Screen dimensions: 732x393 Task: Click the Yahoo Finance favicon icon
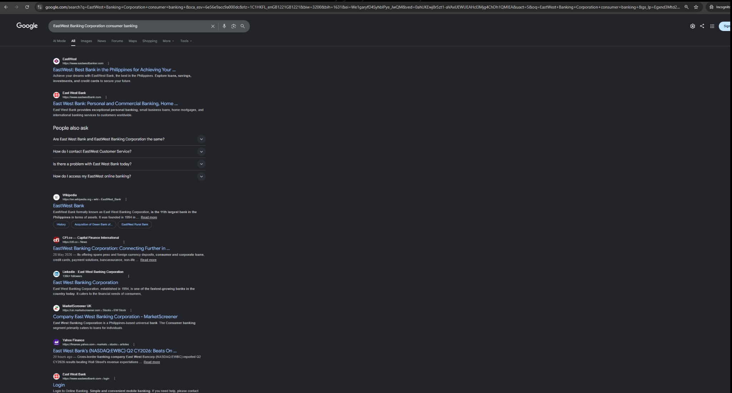(x=56, y=342)
